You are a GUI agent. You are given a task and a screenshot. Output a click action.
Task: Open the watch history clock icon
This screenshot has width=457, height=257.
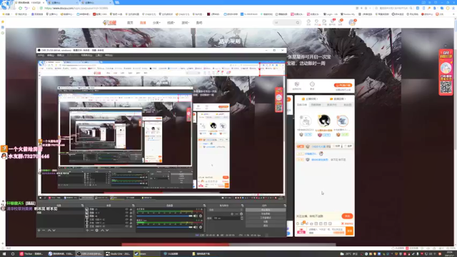(308, 22)
